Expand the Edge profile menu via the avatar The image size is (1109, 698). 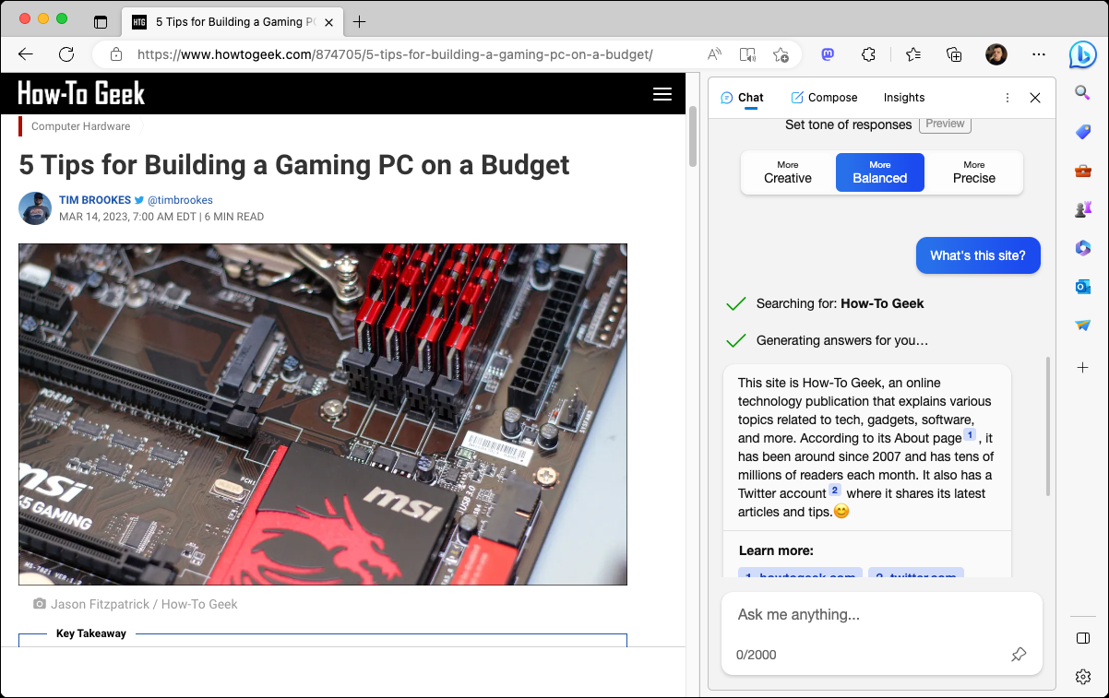click(x=996, y=54)
